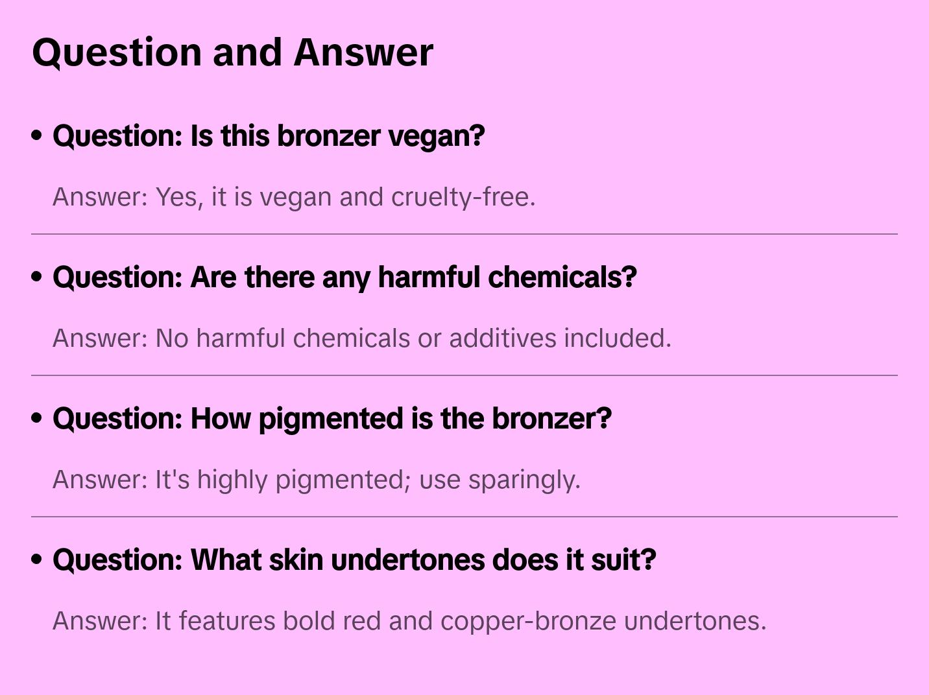Click the word "copper-bronze" in last answer
Viewport: 929px width, 695px height.
pyautogui.click(x=528, y=621)
